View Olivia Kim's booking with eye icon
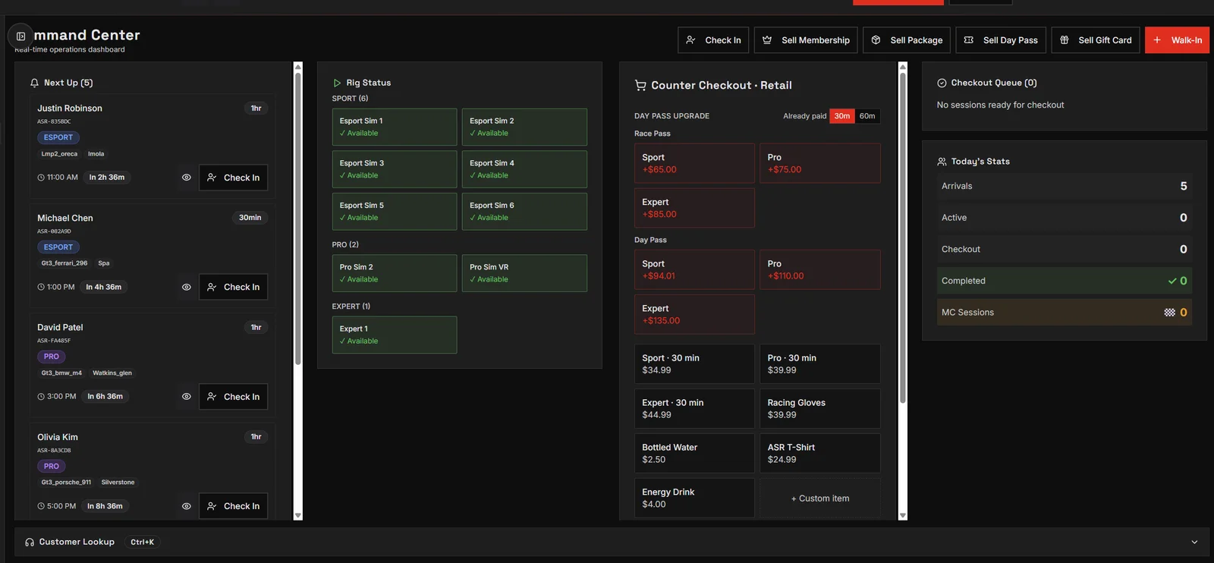Screen dimensions: 1214x563 click(186, 506)
